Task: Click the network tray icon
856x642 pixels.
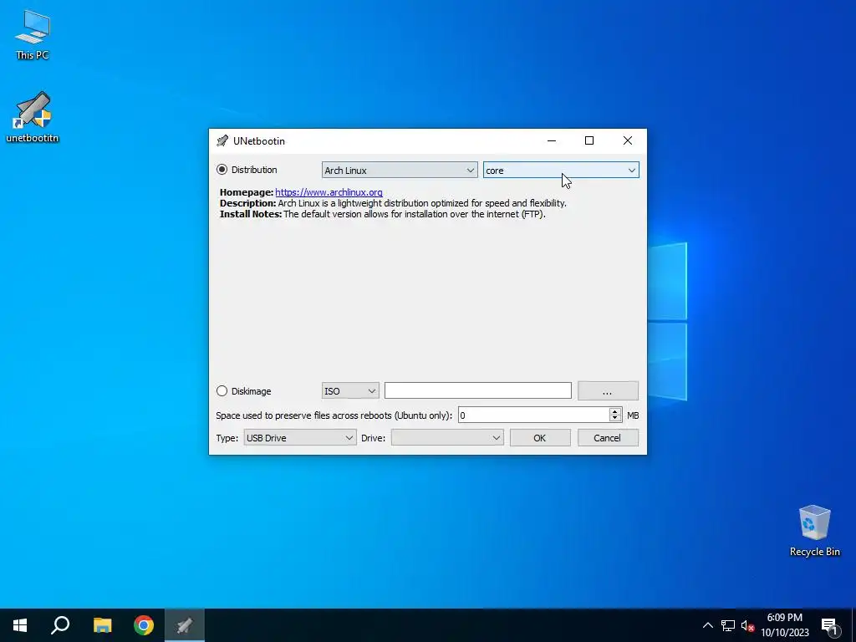Action: tap(728, 625)
